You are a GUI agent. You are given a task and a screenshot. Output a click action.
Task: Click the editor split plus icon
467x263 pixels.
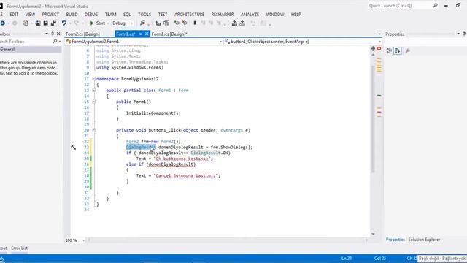[x=373, y=49]
